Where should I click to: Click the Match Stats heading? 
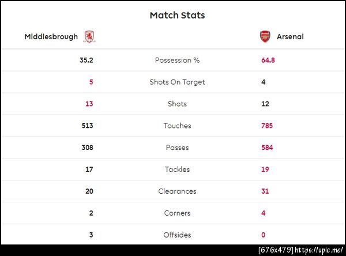point(177,15)
